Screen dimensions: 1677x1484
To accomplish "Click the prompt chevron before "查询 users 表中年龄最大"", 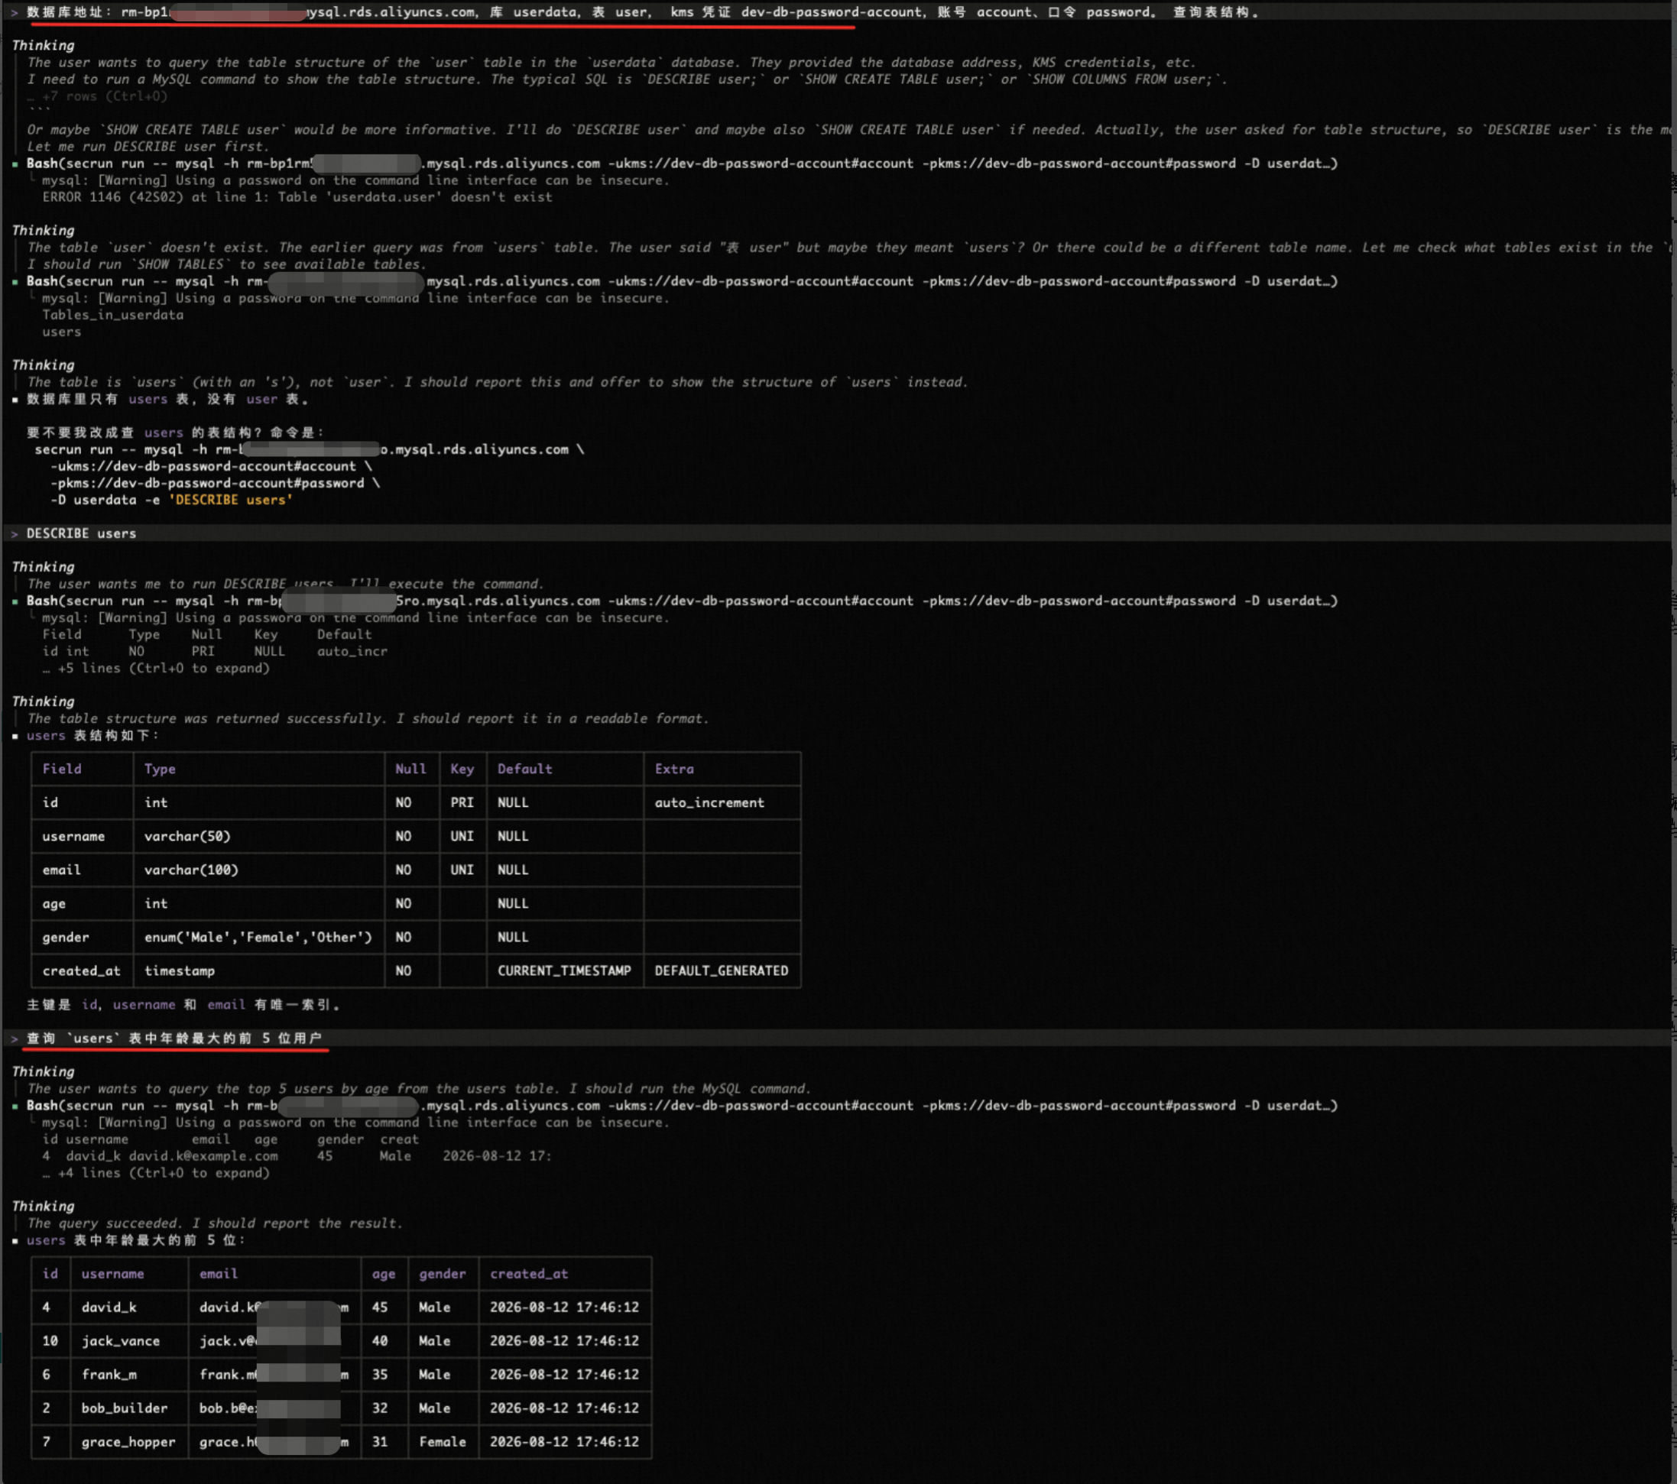I will pyautogui.click(x=15, y=1038).
